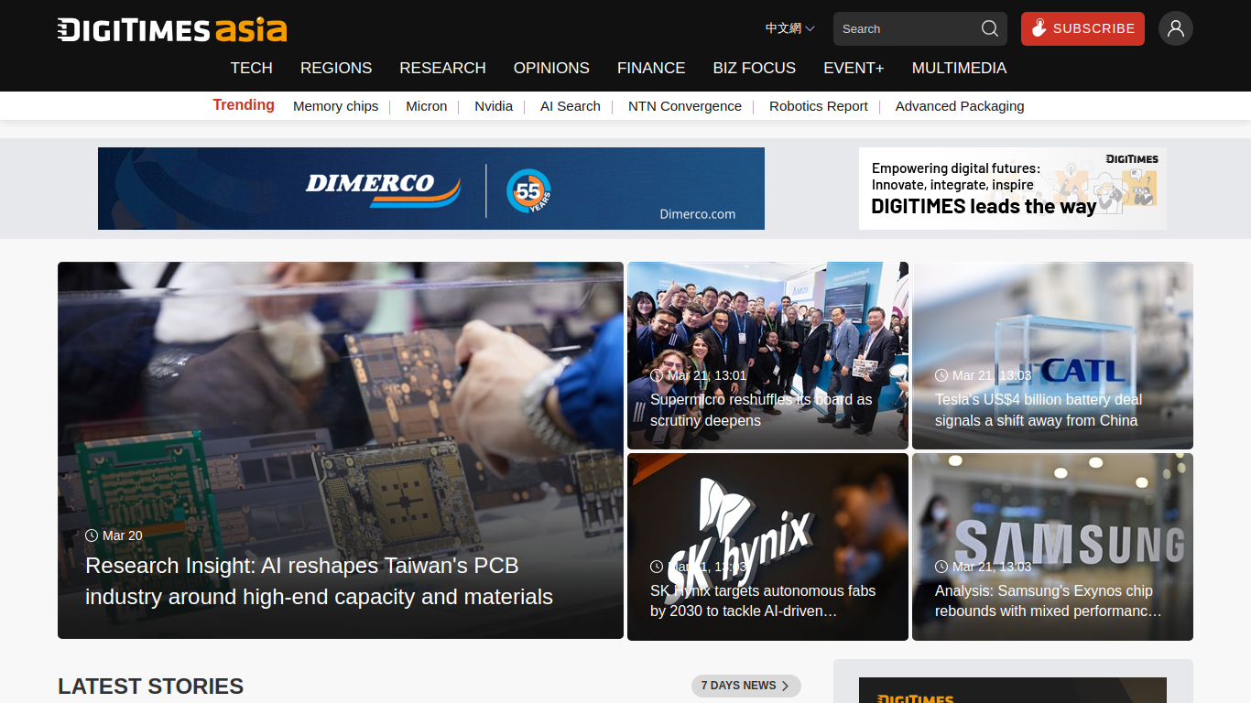Click the Robotics Report trending link
This screenshot has height=703, width=1251.
pos(819,106)
